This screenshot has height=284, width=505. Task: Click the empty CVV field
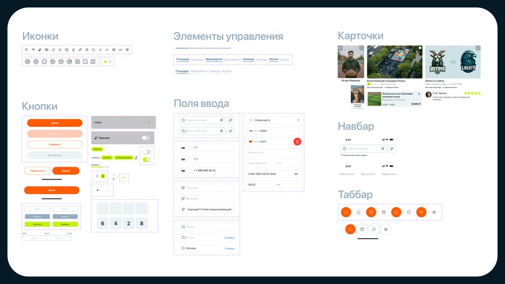(287, 163)
